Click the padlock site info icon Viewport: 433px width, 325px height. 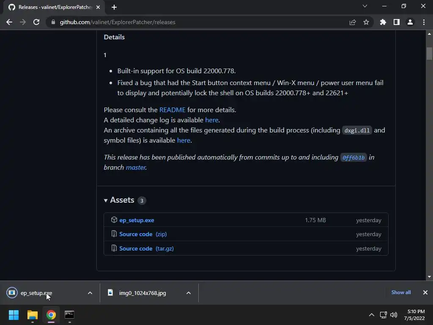coord(53,22)
